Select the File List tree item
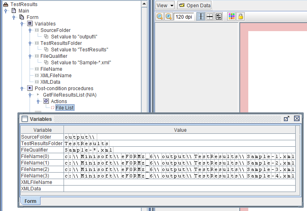307x211 pixels. [65, 108]
